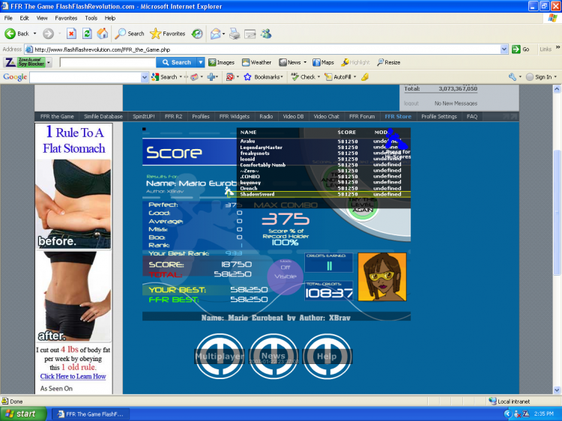This screenshot has height=421, width=562.
Task: Click the Click Here to Learn How link
Action: tap(73, 376)
